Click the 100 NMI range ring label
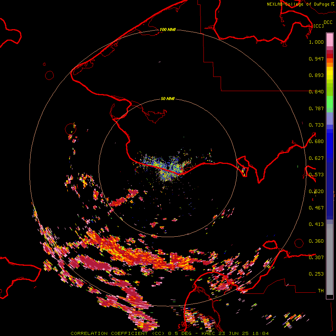 pos(168,29)
